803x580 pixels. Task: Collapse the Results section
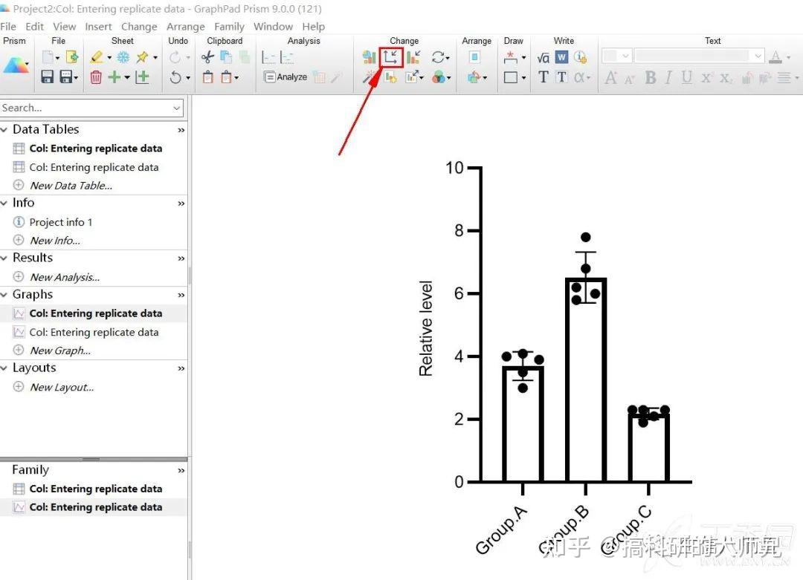(x=4, y=258)
